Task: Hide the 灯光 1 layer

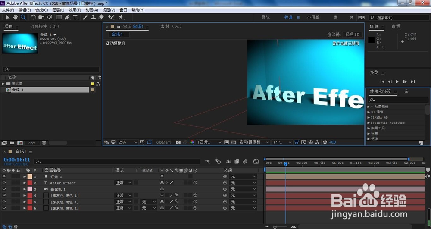Action: [4, 176]
